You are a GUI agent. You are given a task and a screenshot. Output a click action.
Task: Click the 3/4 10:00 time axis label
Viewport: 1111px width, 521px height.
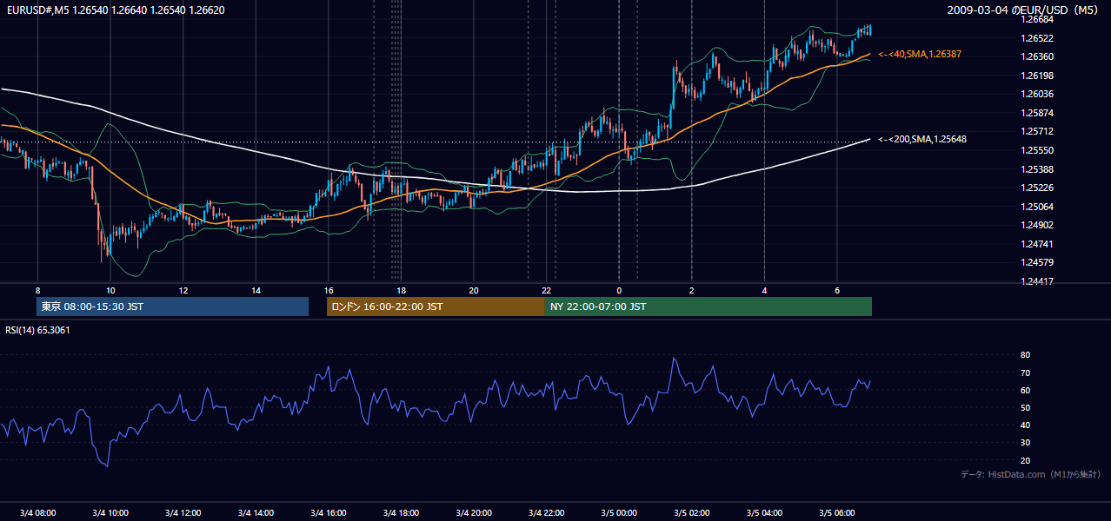(x=110, y=512)
